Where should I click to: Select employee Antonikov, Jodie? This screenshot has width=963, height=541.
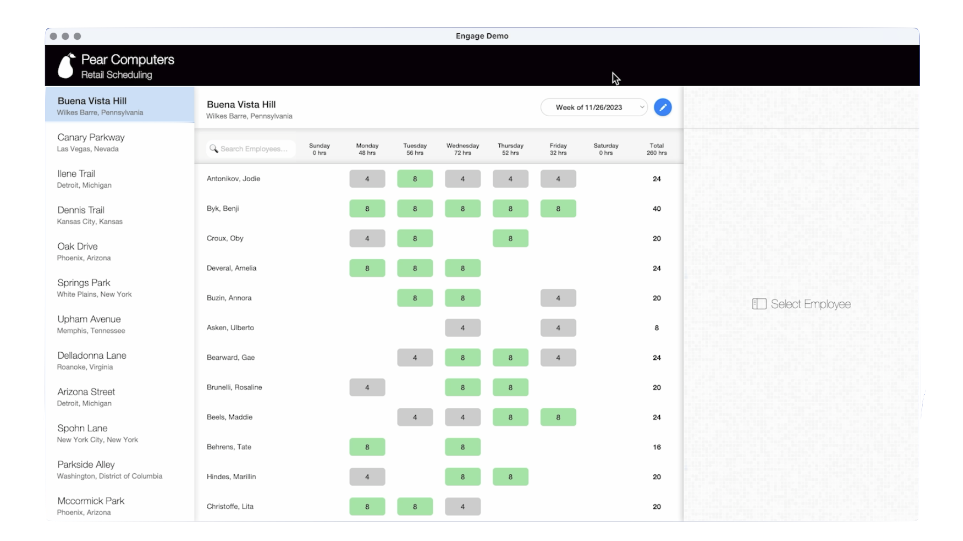[233, 179]
